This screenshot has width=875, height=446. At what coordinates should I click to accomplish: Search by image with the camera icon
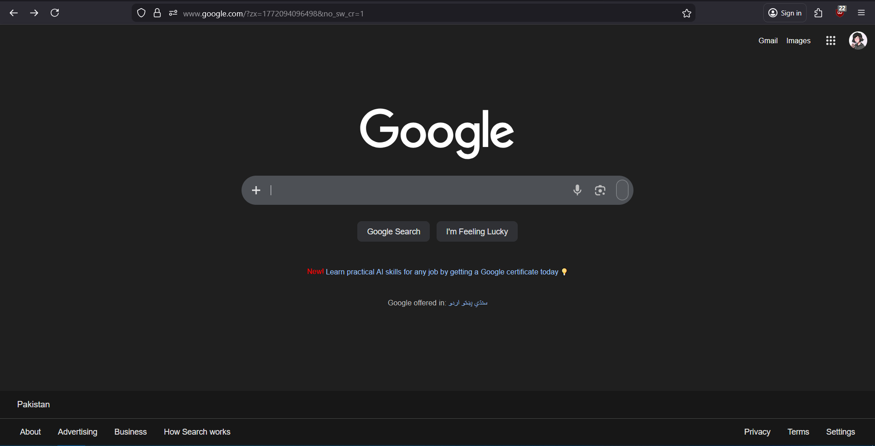[x=600, y=190]
